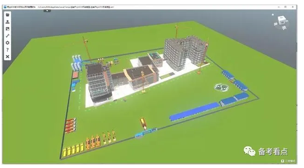Image resolution: width=304 pixels, height=168 pixels.
Task: Click the application icon in title bar
Action: point(5,7)
